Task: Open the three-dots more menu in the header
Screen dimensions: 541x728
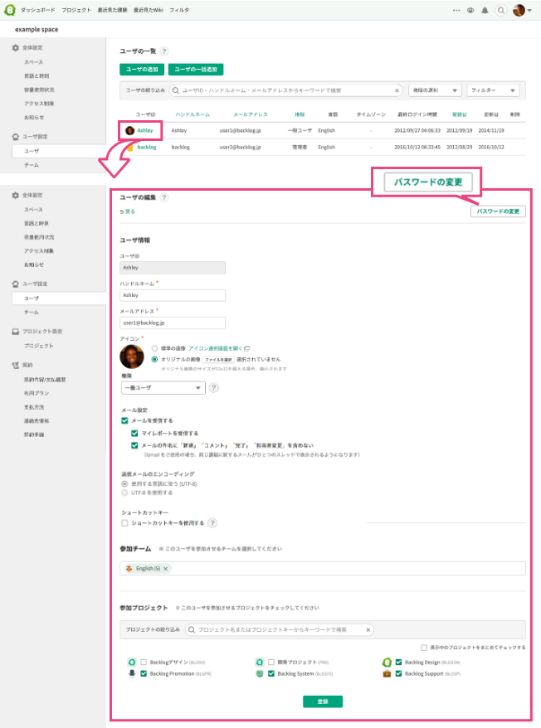Action: [x=456, y=11]
